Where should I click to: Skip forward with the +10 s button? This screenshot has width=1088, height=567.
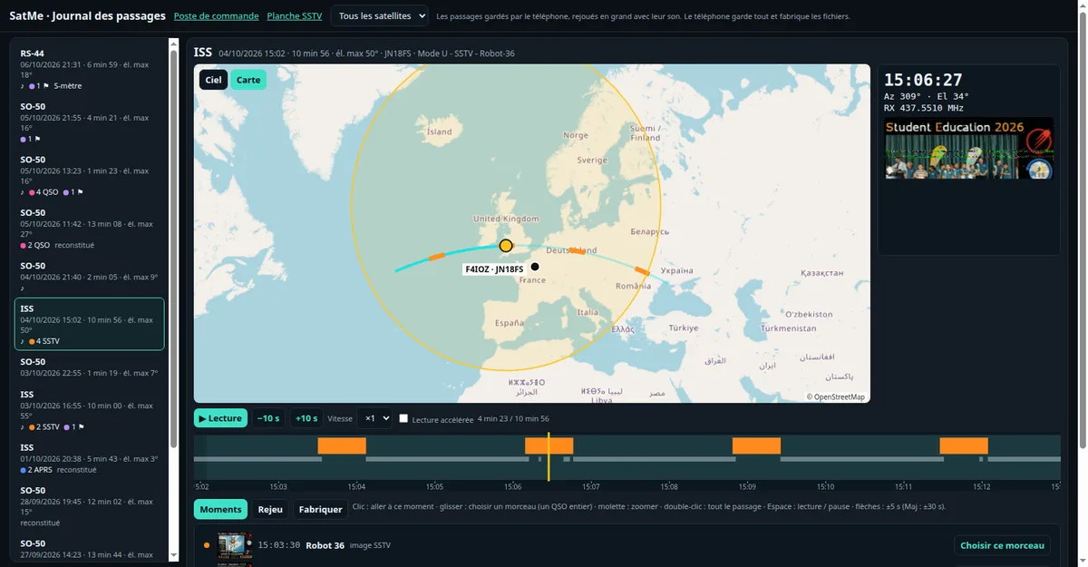point(306,418)
